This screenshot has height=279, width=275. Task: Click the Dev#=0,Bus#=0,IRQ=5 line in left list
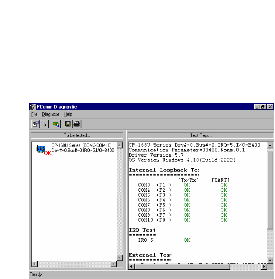pyautogui.click(x=83, y=150)
